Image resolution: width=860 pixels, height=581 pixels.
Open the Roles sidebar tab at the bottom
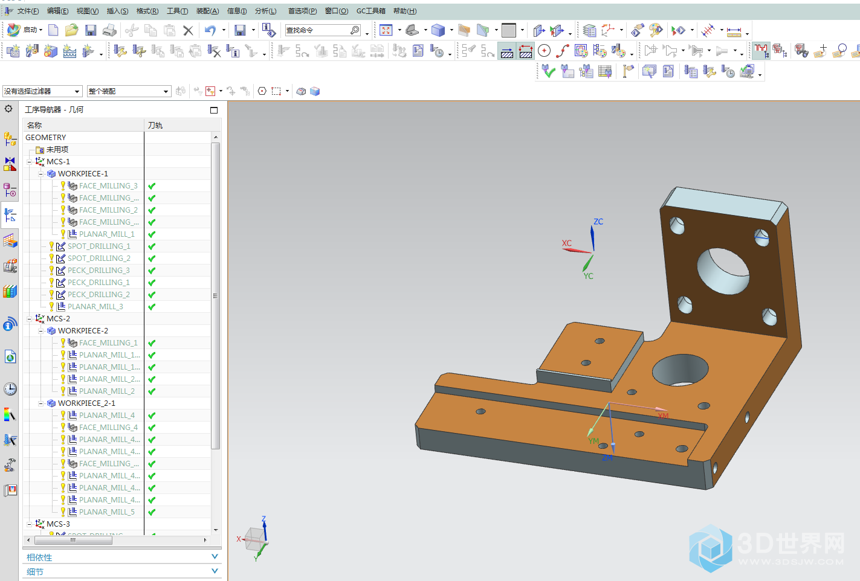coord(10,490)
